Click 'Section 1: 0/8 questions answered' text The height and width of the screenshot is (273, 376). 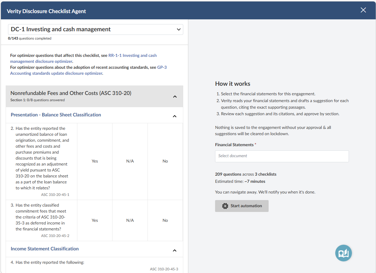[37, 100]
